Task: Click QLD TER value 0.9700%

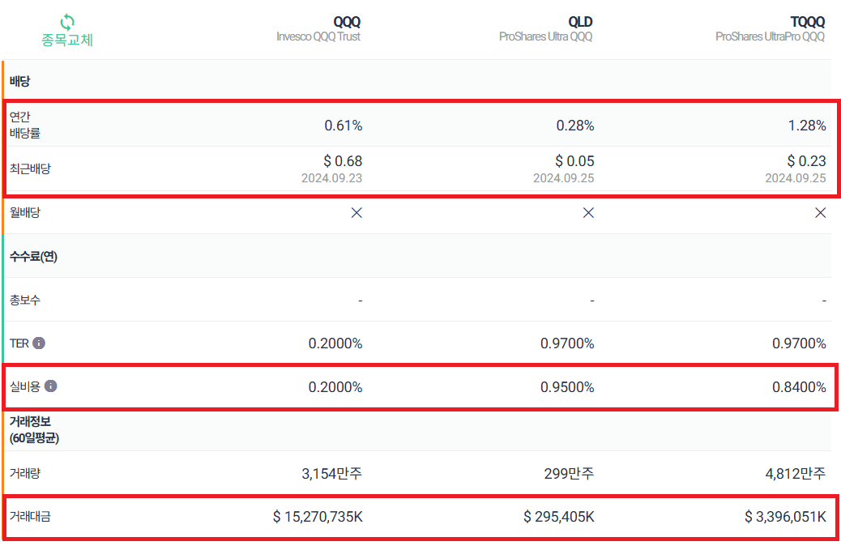Action: tap(567, 343)
